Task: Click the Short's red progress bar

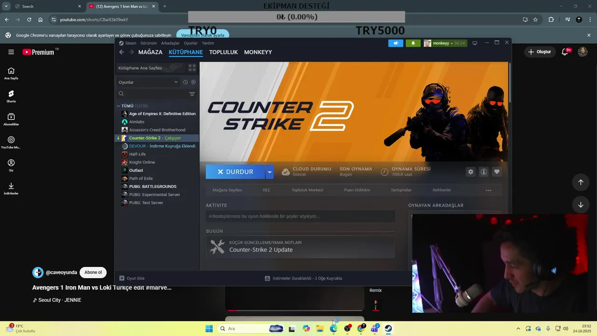Action: [295, 310]
